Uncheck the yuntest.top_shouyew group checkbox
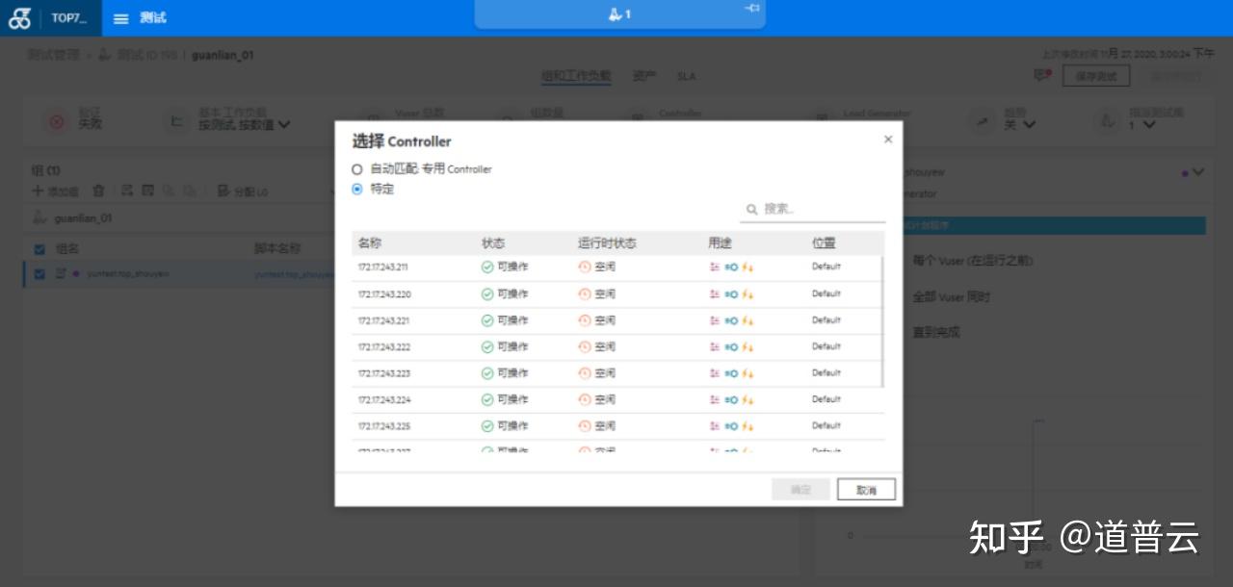 (x=39, y=274)
